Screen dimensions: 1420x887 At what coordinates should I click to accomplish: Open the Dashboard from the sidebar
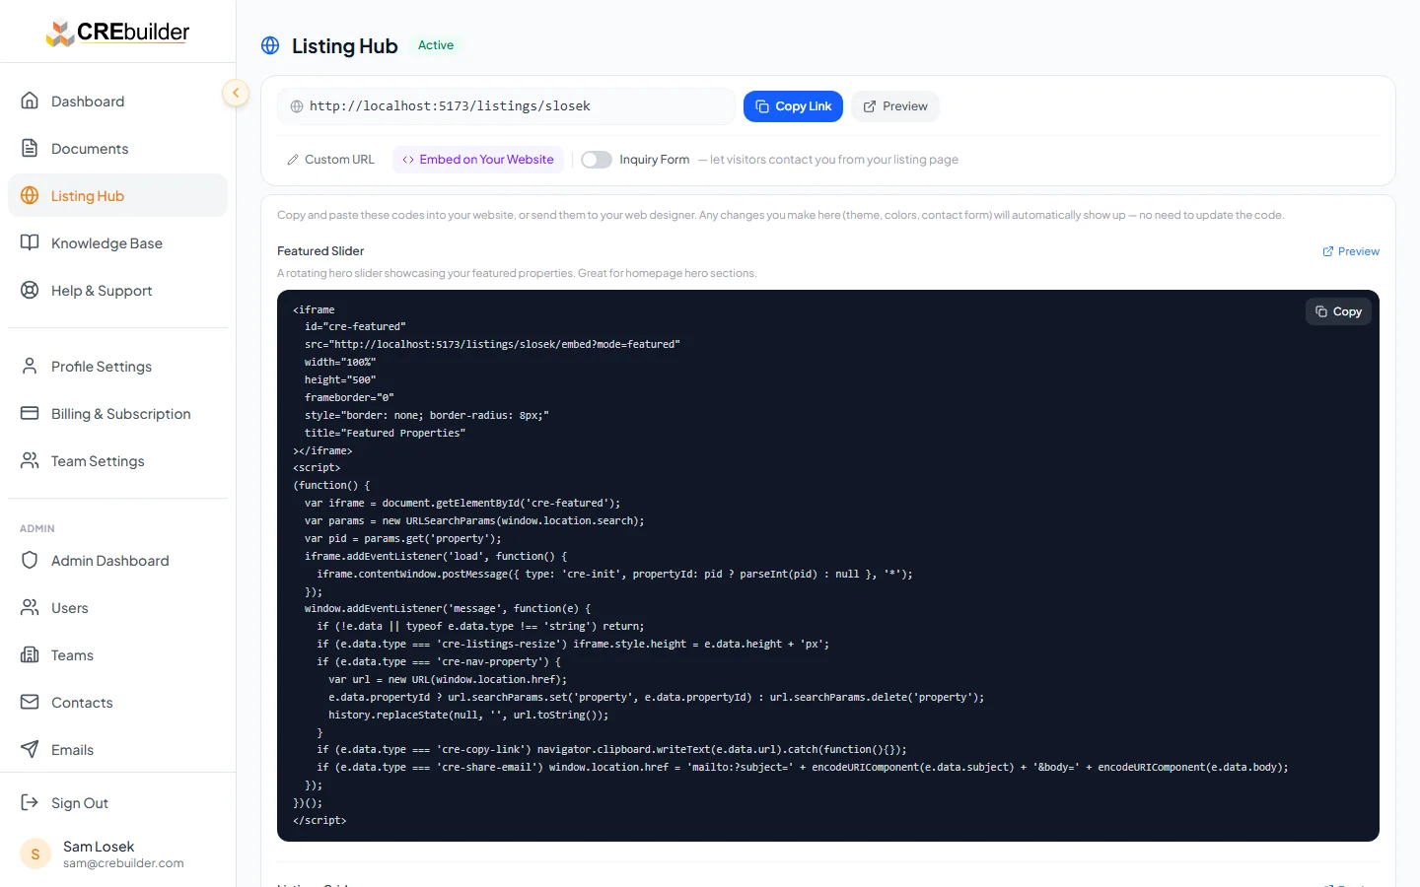coord(87,101)
